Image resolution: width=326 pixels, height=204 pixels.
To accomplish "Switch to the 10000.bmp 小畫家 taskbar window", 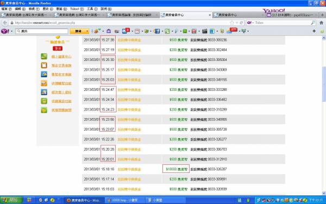I will pyautogui.click(x=125, y=200).
